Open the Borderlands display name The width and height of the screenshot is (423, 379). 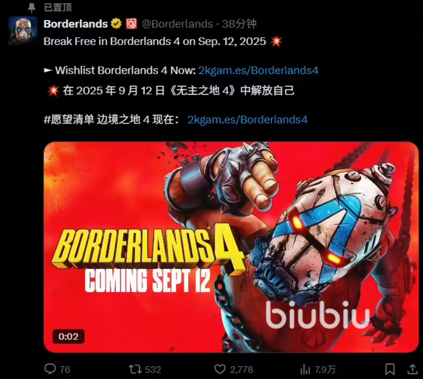pos(76,24)
